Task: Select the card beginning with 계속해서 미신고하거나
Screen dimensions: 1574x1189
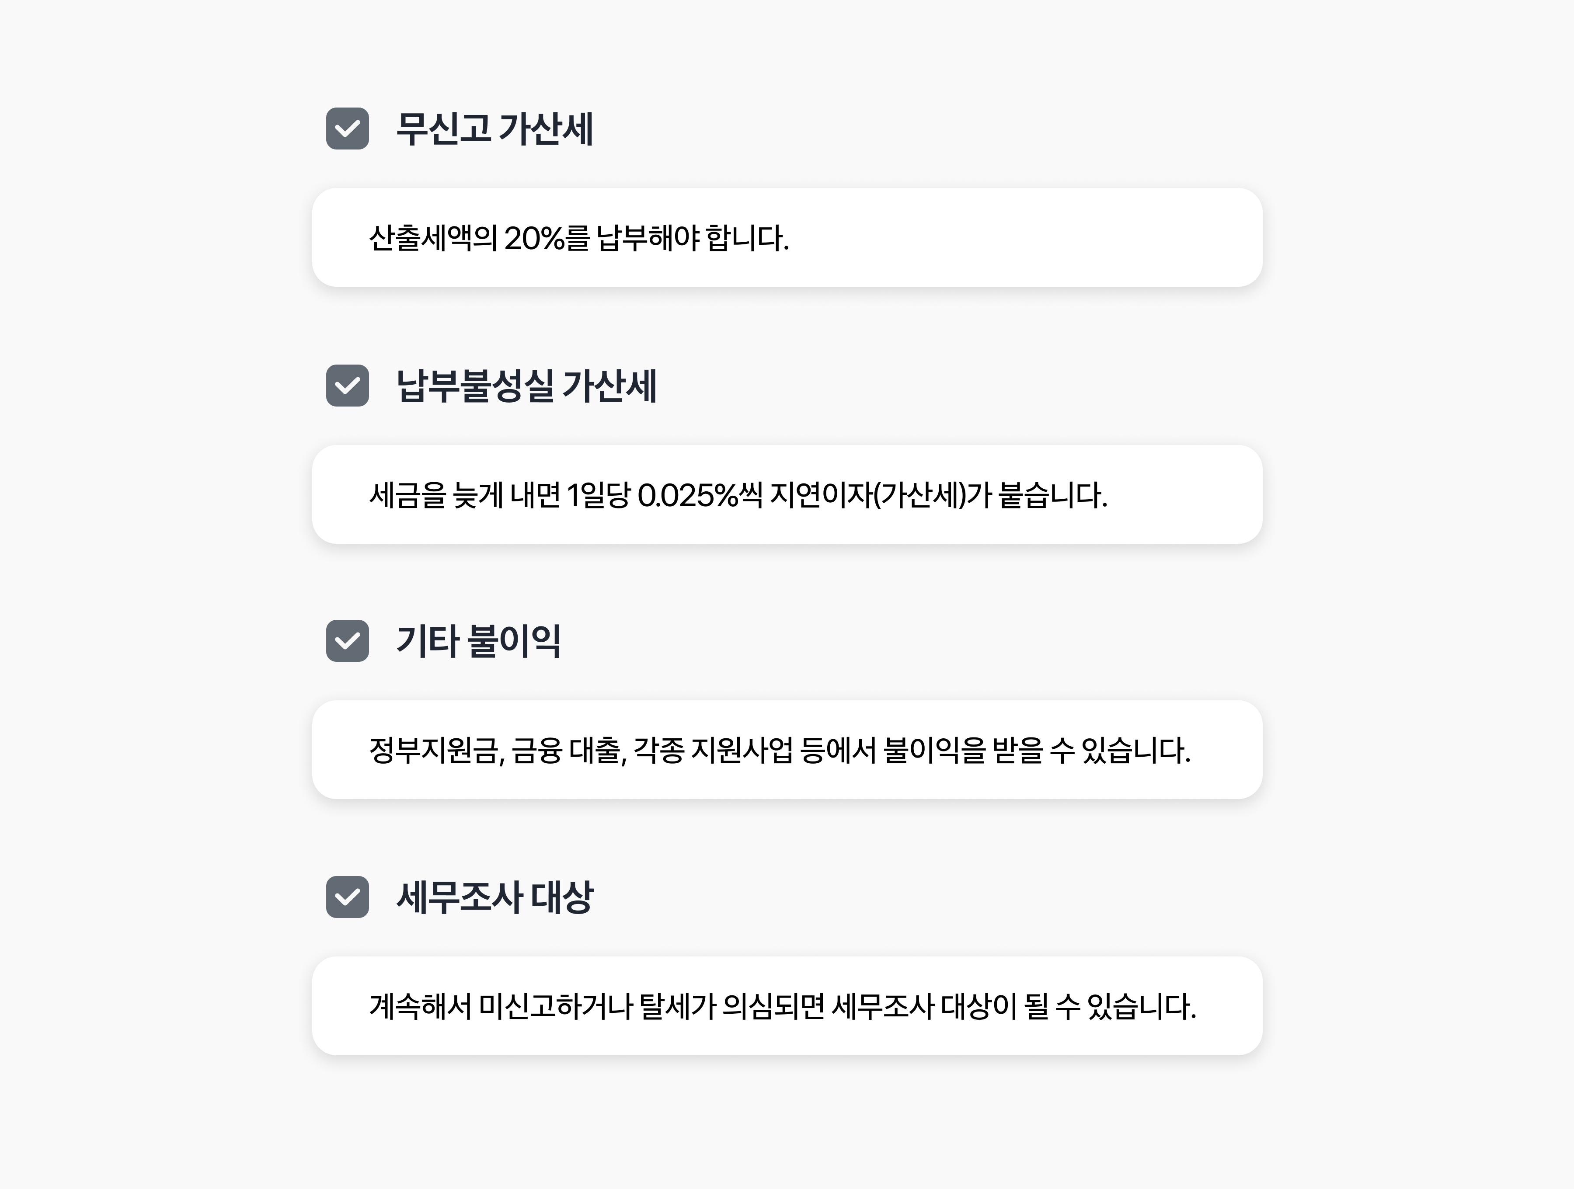Action: (787, 1005)
